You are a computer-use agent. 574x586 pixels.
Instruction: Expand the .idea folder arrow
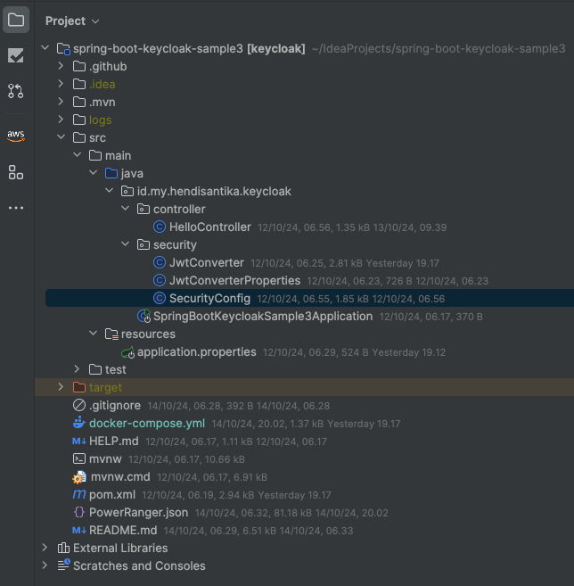point(61,84)
